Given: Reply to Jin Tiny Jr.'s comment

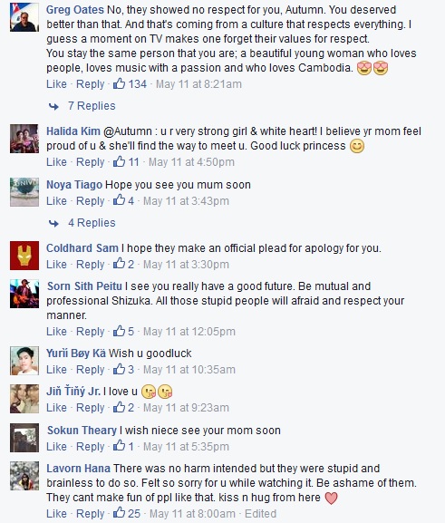Looking at the screenshot, I should 91,408.
